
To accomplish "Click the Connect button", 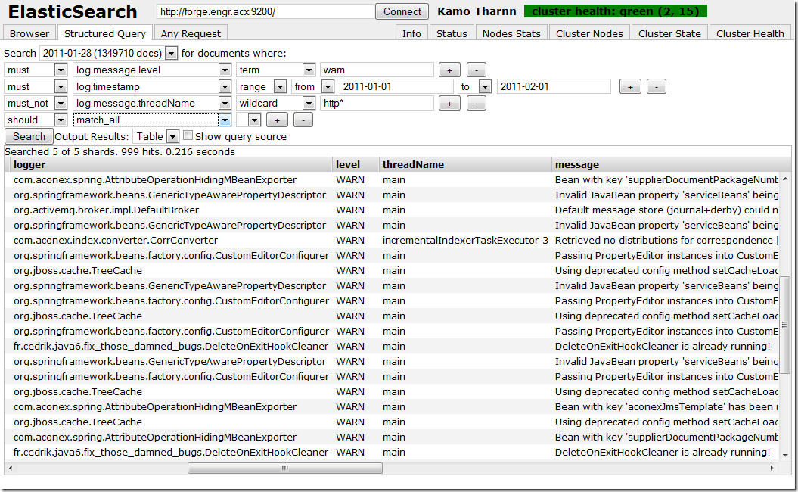I will click(402, 11).
